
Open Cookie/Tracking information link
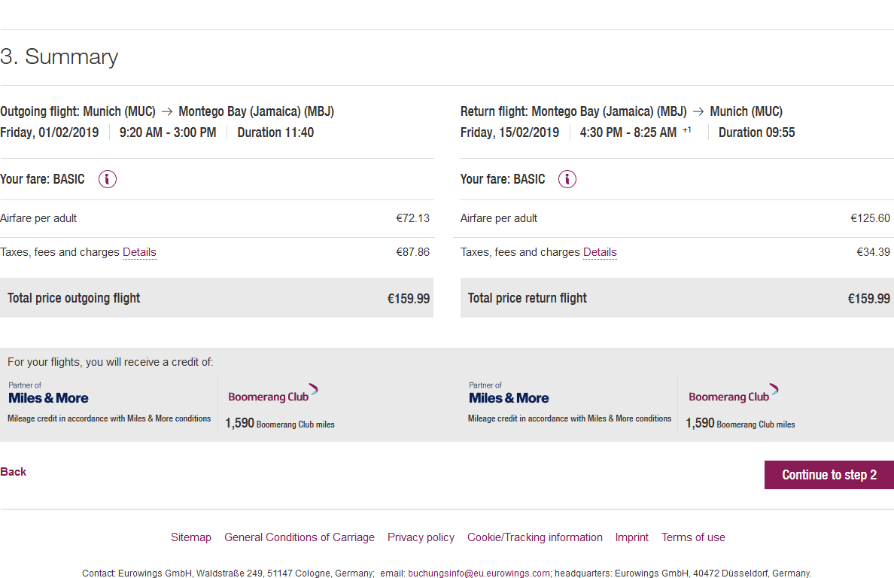[535, 537]
